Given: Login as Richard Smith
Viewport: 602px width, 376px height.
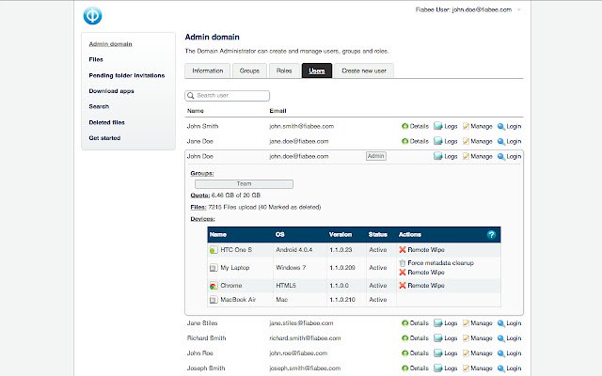Looking at the screenshot, I should [509, 338].
